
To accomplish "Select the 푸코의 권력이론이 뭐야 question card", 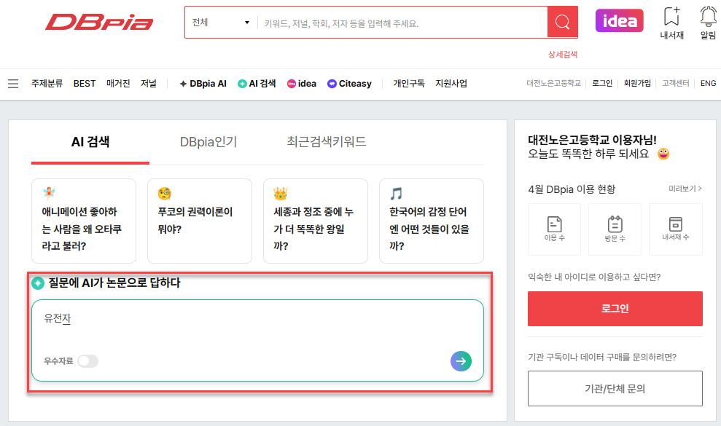I will coord(200,220).
